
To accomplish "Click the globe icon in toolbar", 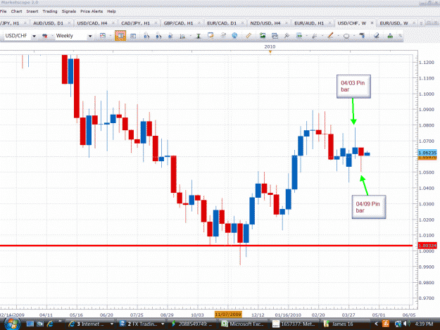I will (x=234, y=36).
